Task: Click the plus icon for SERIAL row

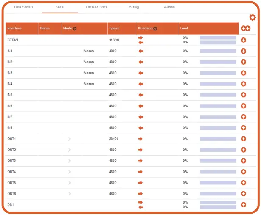Action: [244, 40]
